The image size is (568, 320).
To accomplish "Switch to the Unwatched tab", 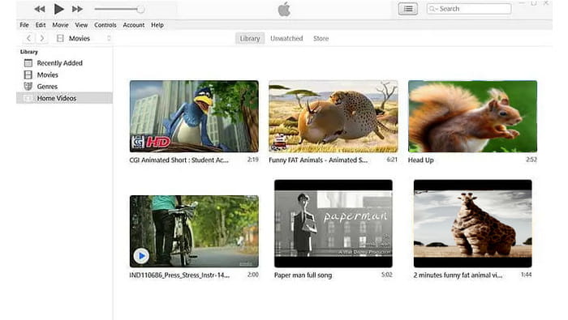I will pos(286,38).
